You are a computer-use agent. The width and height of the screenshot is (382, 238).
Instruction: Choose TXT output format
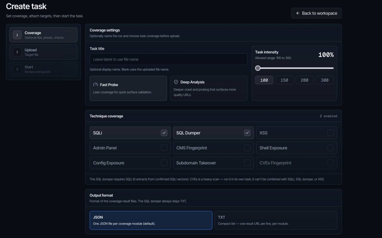tap(276, 220)
